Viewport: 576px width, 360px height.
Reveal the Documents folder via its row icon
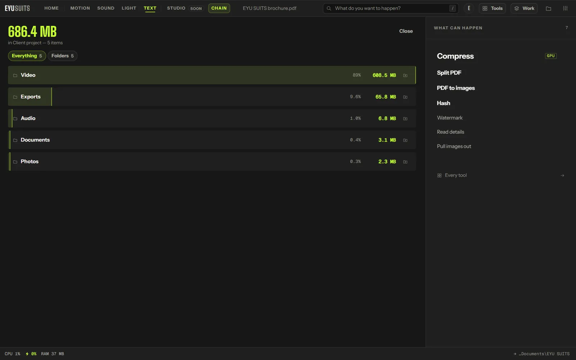pos(405,140)
